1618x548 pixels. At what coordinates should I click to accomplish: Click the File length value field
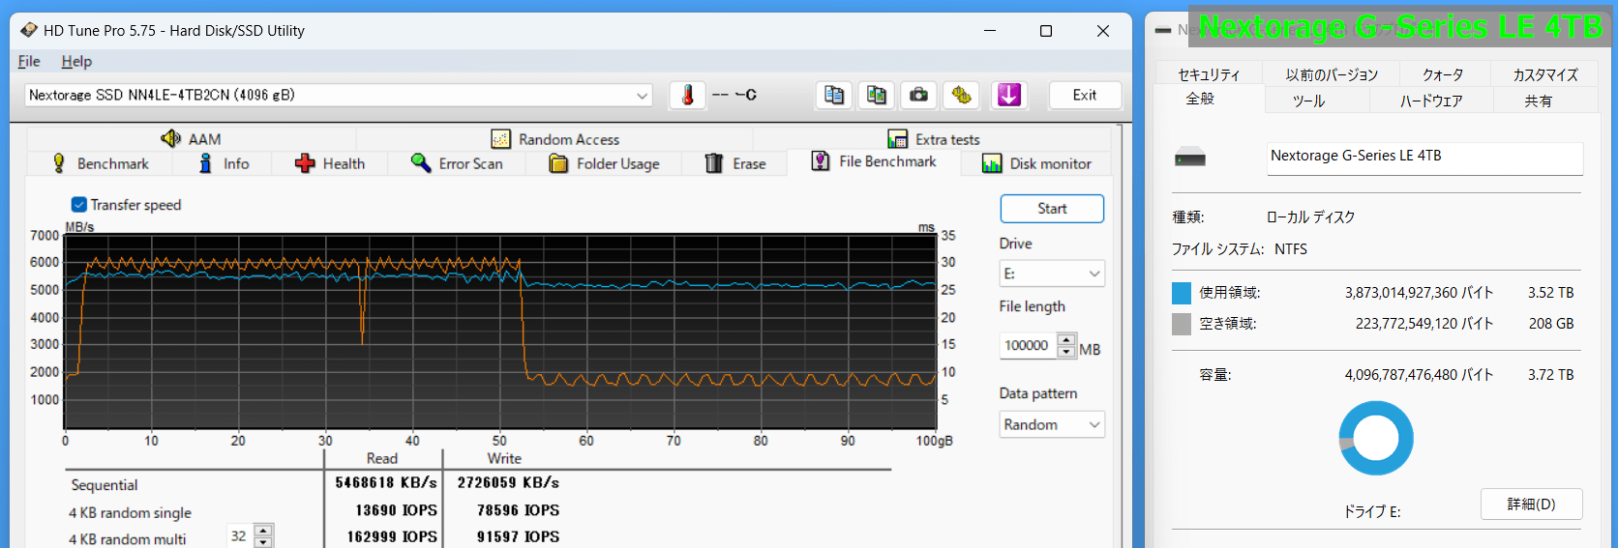click(1029, 345)
